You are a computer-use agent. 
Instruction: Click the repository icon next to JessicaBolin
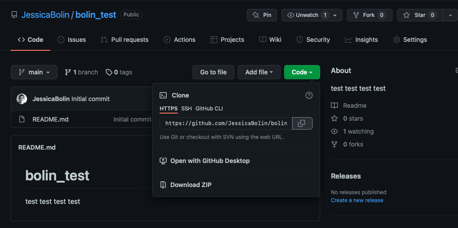click(15, 15)
